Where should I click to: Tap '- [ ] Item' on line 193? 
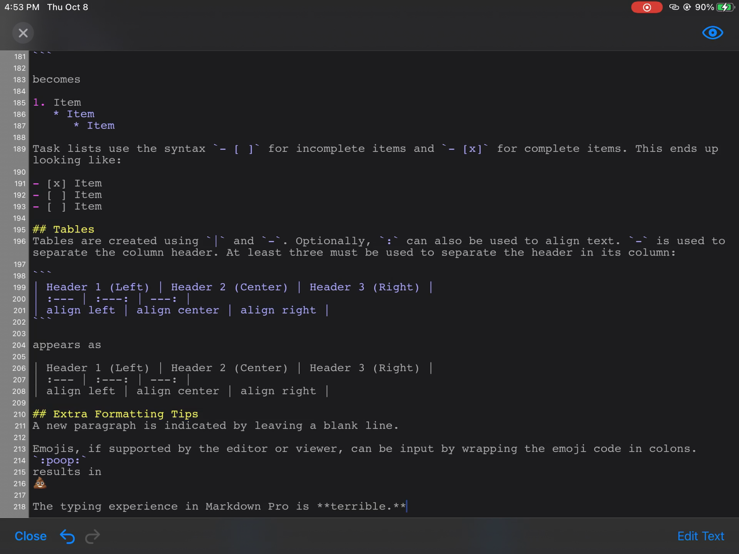[x=67, y=206]
